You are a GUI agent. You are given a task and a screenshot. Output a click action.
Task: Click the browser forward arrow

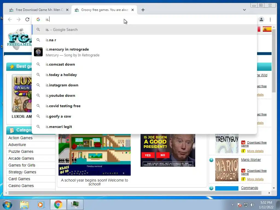click(x=19, y=19)
